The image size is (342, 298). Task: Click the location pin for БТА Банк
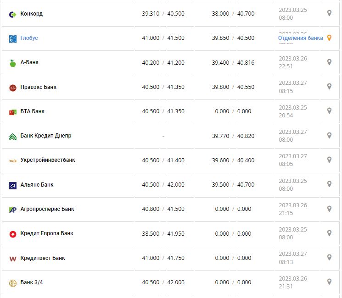pyautogui.click(x=329, y=110)
